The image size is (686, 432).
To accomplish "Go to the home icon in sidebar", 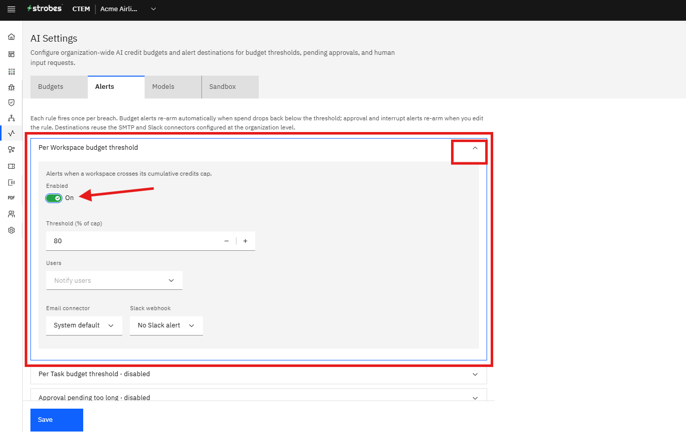I will 11,37.
